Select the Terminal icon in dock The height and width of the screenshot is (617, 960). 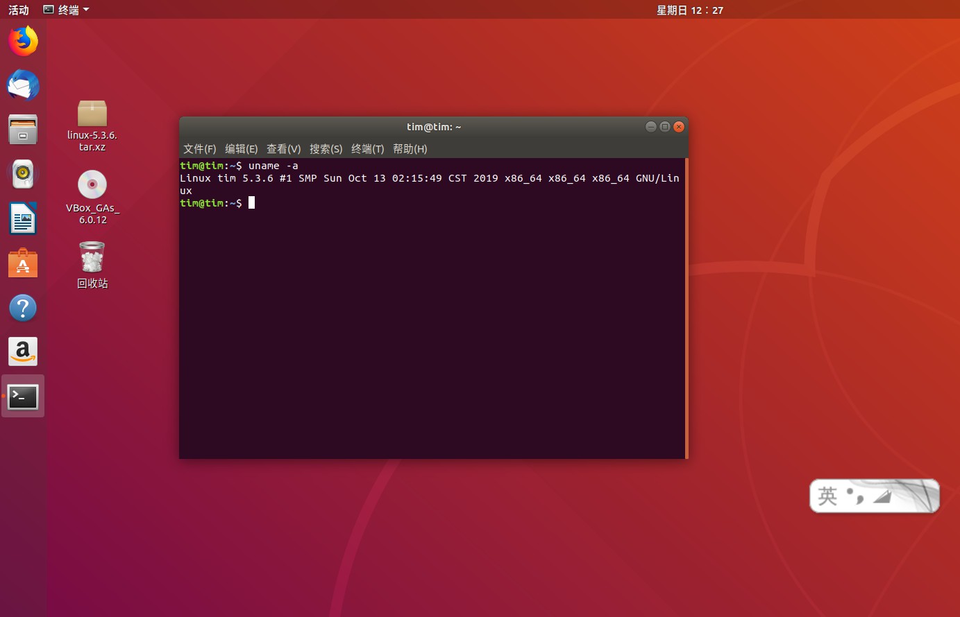point(23,397)
